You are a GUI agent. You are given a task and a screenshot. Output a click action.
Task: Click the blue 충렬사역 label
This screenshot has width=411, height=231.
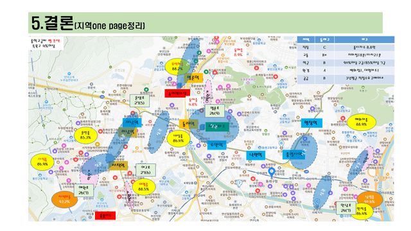pyautogui.click(x=294, y=155)
